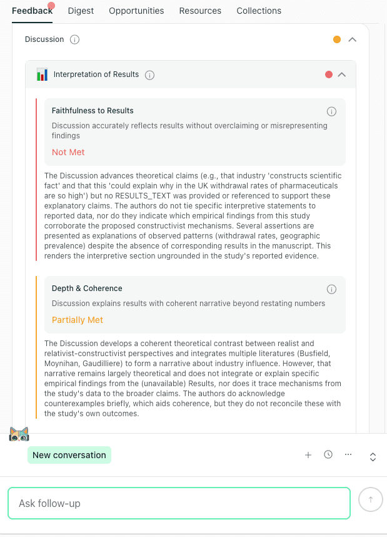The height and width of the screenshot is (537, 387).
Task: Collapse the Discussion section chevron
Action: tap(352, 39)
